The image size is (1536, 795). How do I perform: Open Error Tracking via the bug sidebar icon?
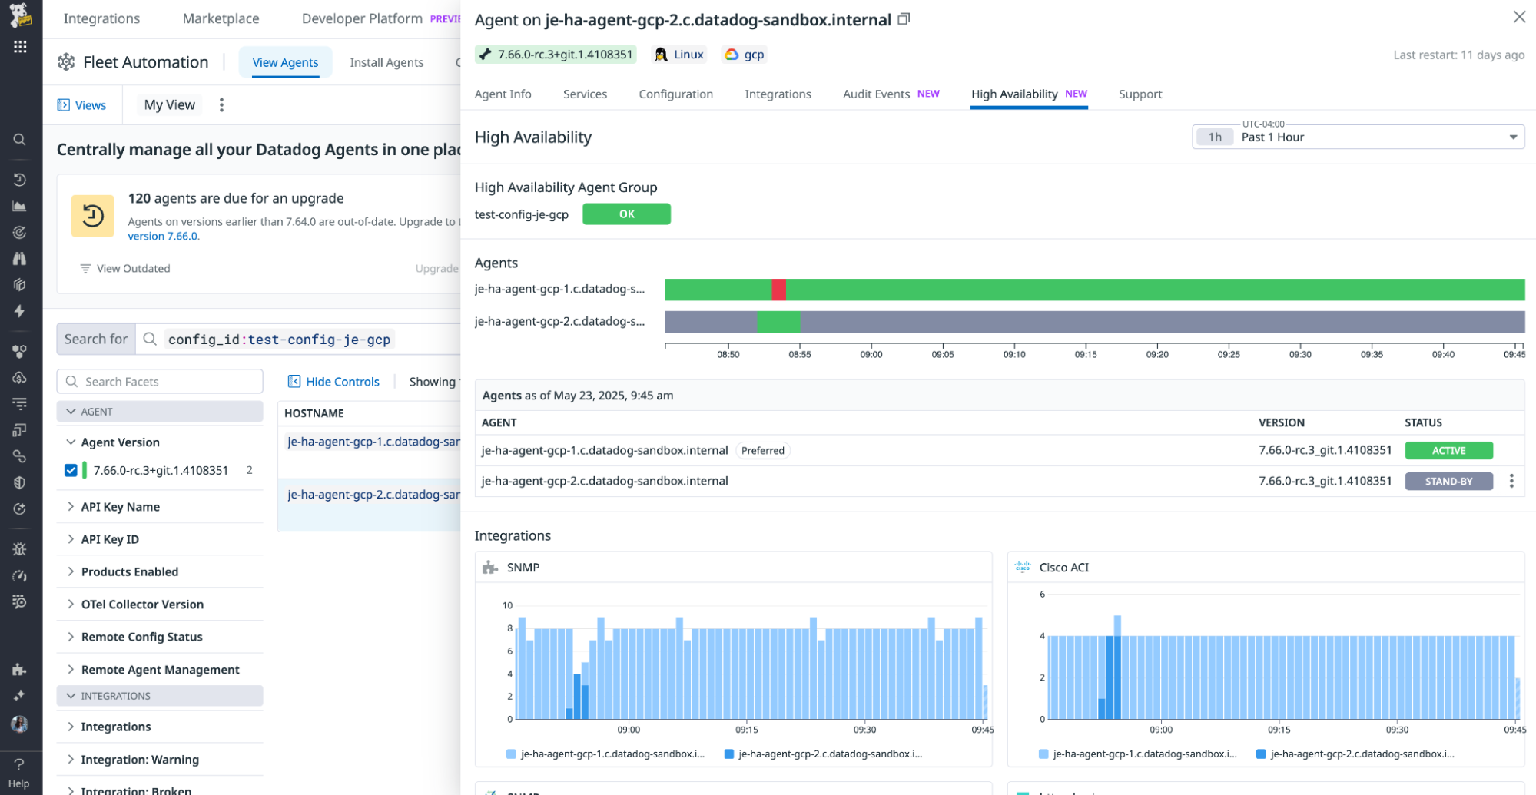pos(19,548)
